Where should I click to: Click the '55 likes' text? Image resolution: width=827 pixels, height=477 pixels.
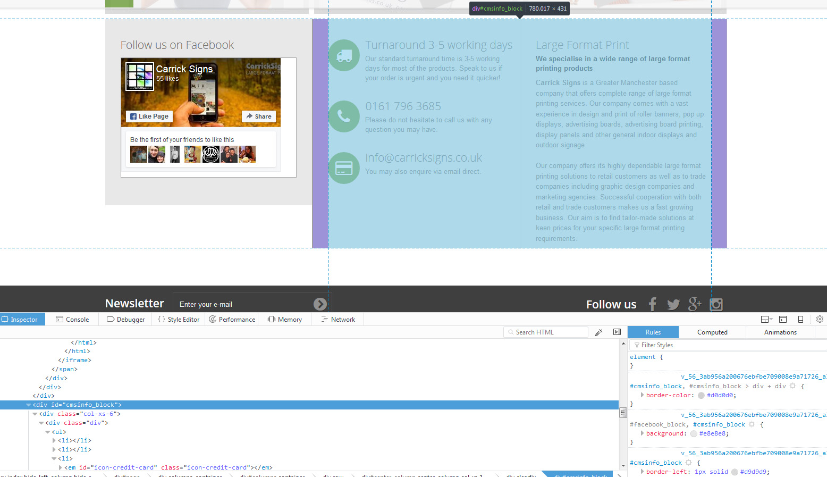[x=167, y=79]
